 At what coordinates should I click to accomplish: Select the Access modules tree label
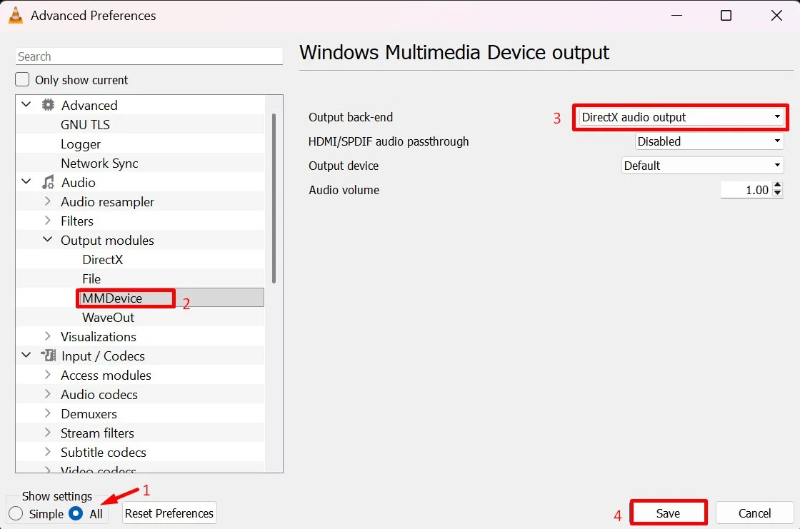point(106,376)
